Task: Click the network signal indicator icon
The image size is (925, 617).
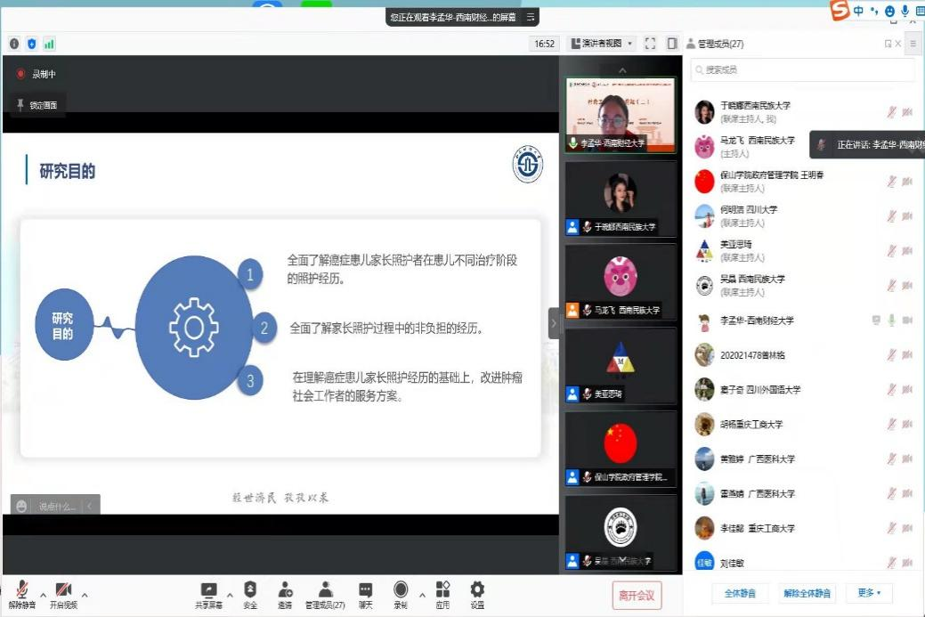Action: coord(47,42)
